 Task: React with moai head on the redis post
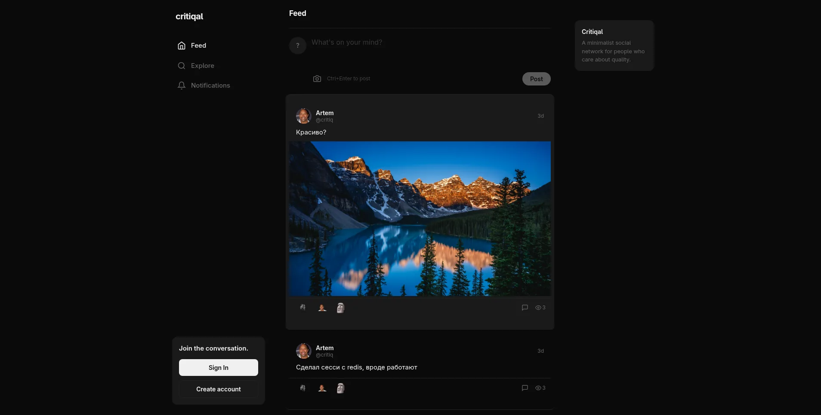340,388
